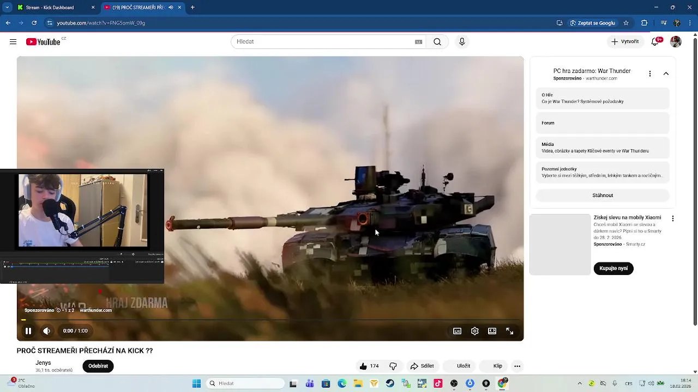Screen dimensions: 698x392
Task: Open the Jenys channel name
Action: point(43,363)
